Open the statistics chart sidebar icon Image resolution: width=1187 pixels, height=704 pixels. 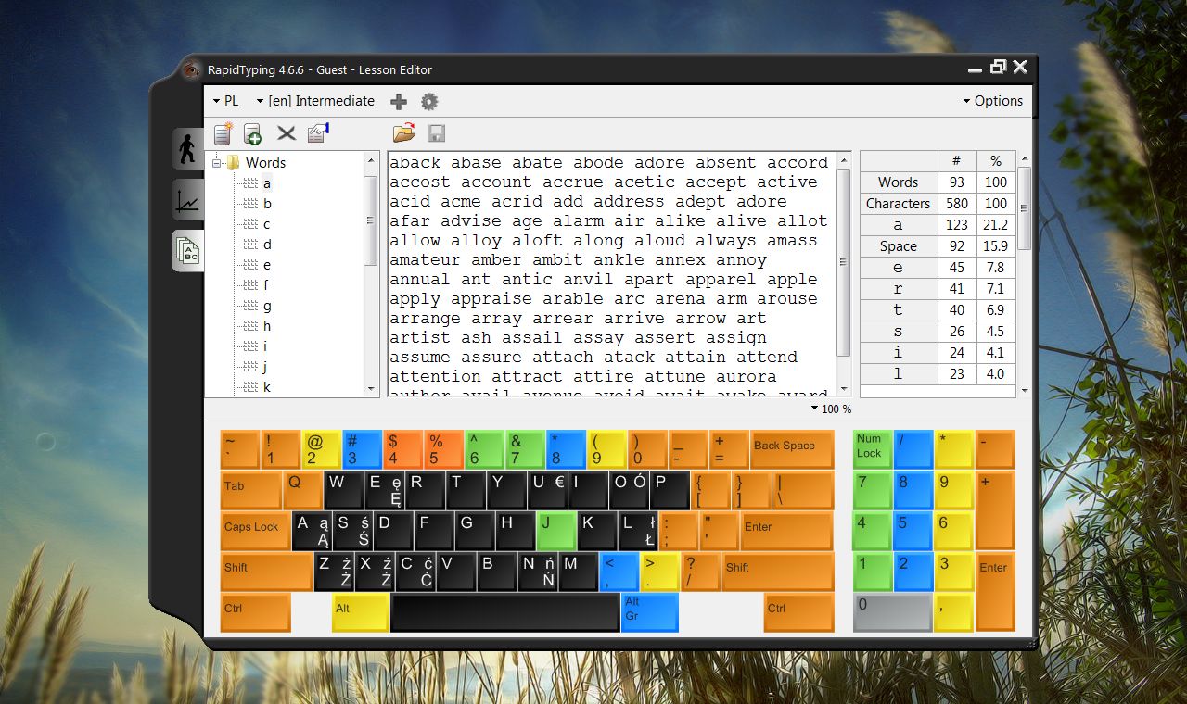(x=187, y=200)
